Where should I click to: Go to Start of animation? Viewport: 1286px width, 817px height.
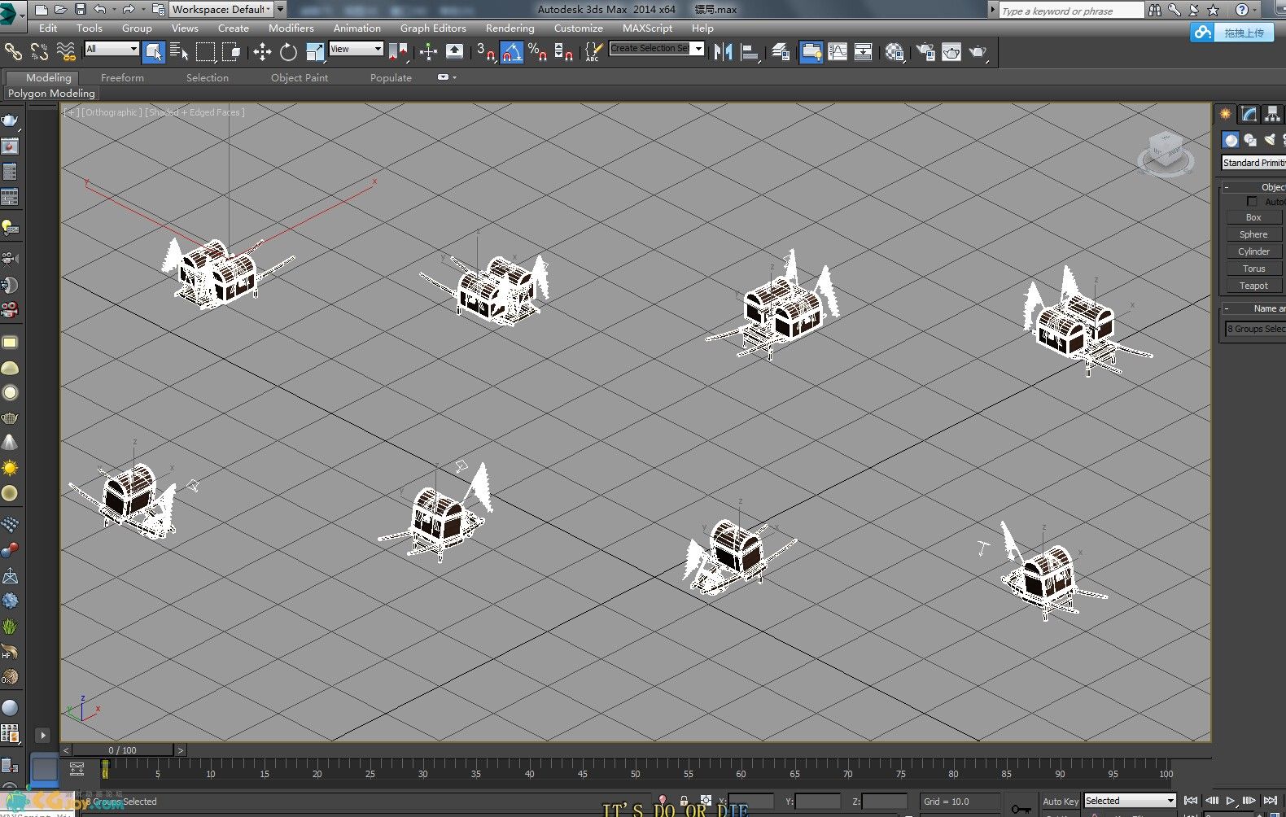pyautogui.click(x=1191, y=801)
